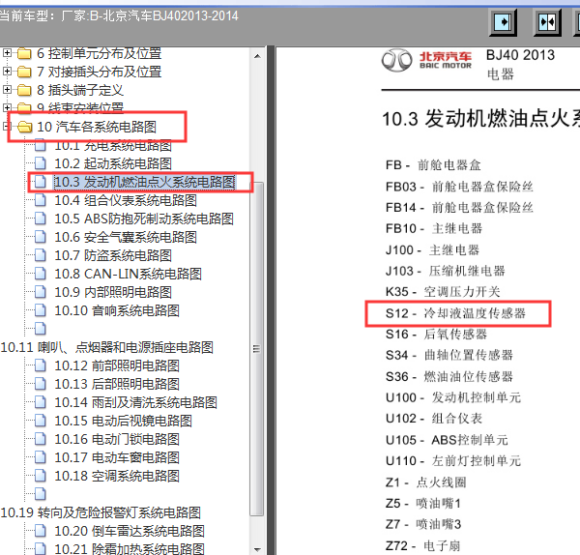Click S12 - 冷却液温度传感器 entry in document
Viewport: 580px width, 555px height.
455,313
